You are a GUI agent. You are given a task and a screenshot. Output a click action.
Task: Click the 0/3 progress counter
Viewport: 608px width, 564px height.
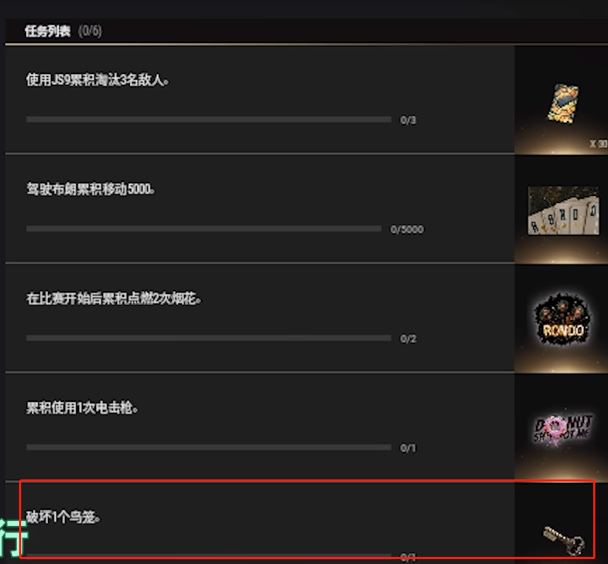pyautogui.click(x=408, y=120)
